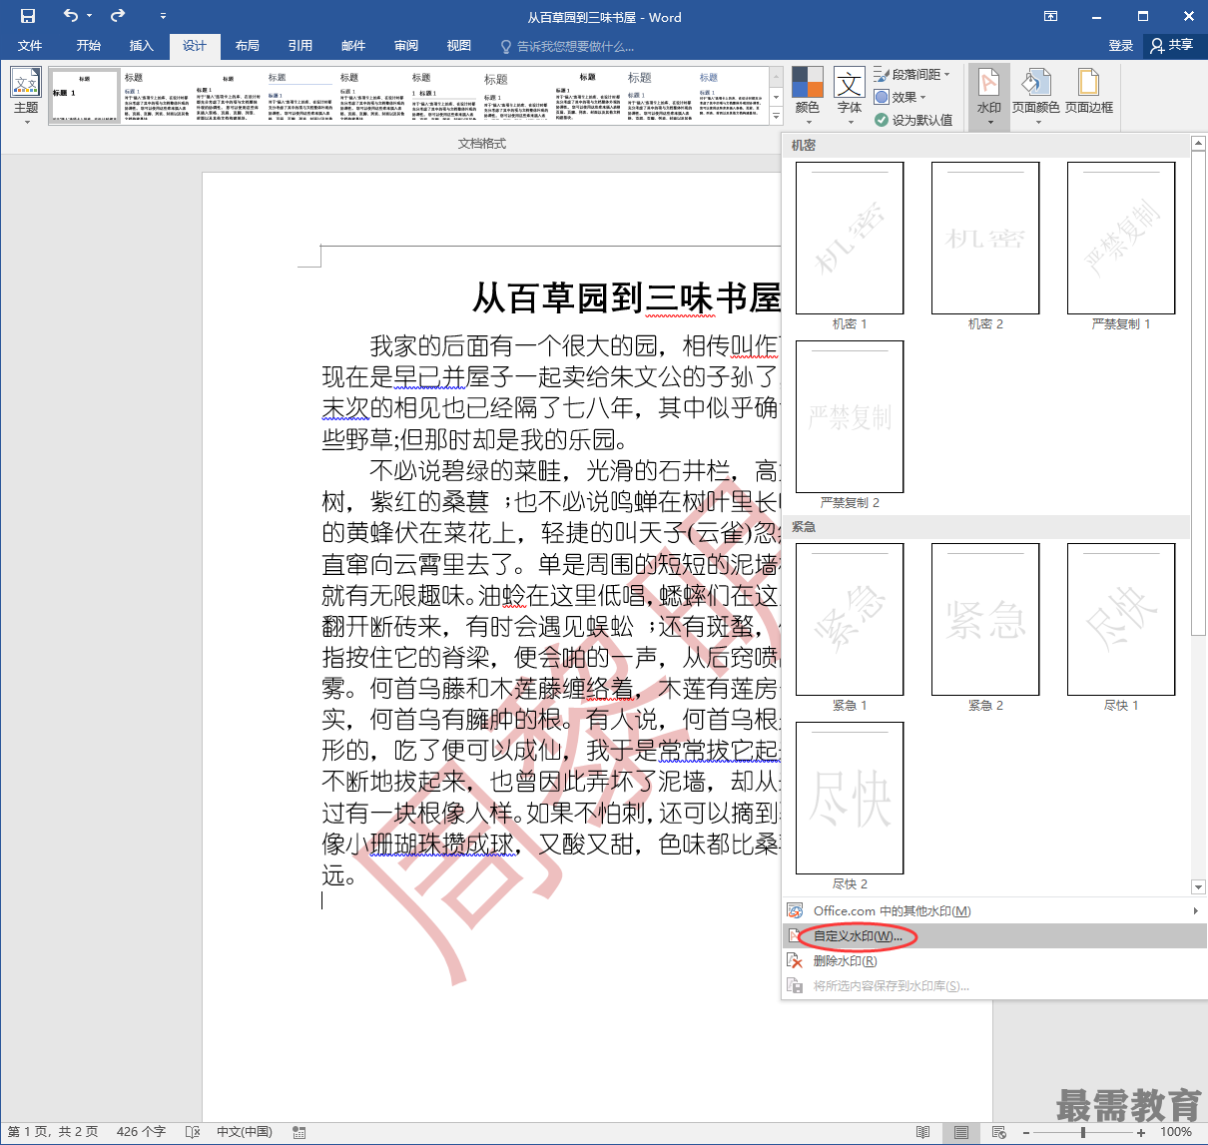
Task: Switch to the View (视图) tab
Action: tap(459, 46)
